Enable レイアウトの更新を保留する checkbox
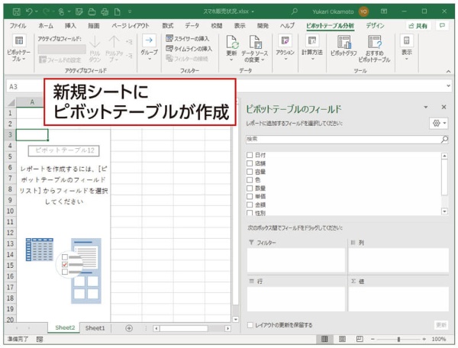 (250, 324)
